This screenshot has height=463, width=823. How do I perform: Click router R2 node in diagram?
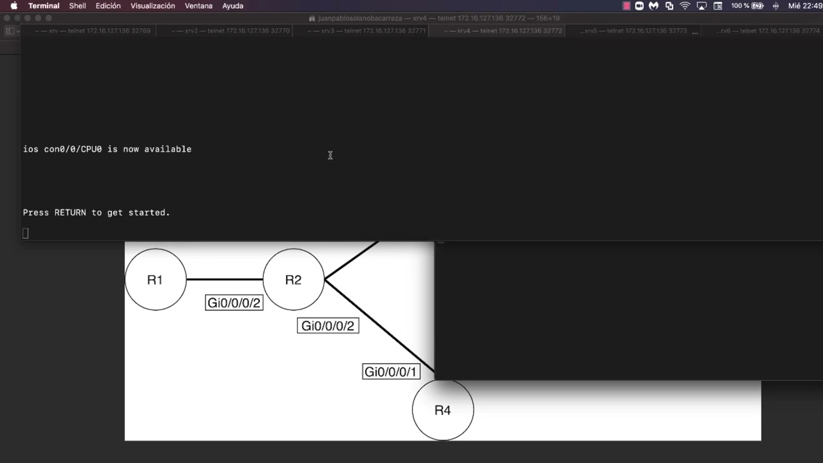tap(293, 279)
